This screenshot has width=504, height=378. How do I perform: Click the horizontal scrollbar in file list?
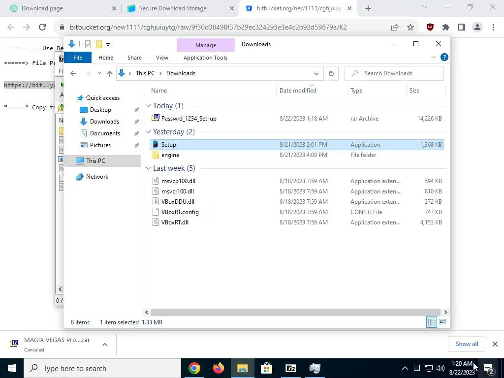pyautogui.click(x=295, y=312)
